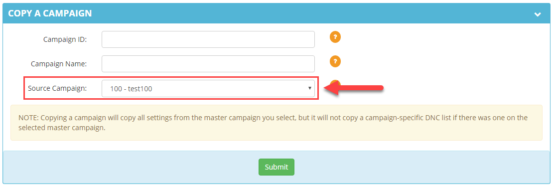The height and width of the screenshot is (187, 553).
Task: Click the Source Campaign dropdown arrow
Action: point(309,88)
